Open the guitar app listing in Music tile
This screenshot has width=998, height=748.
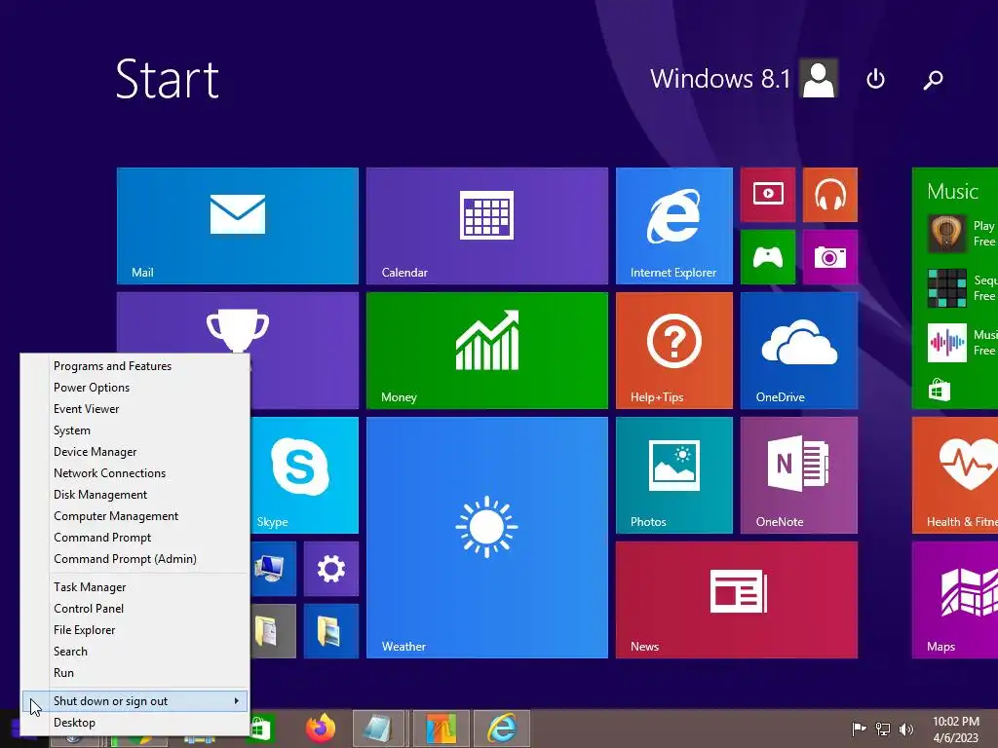coord(961,234)
